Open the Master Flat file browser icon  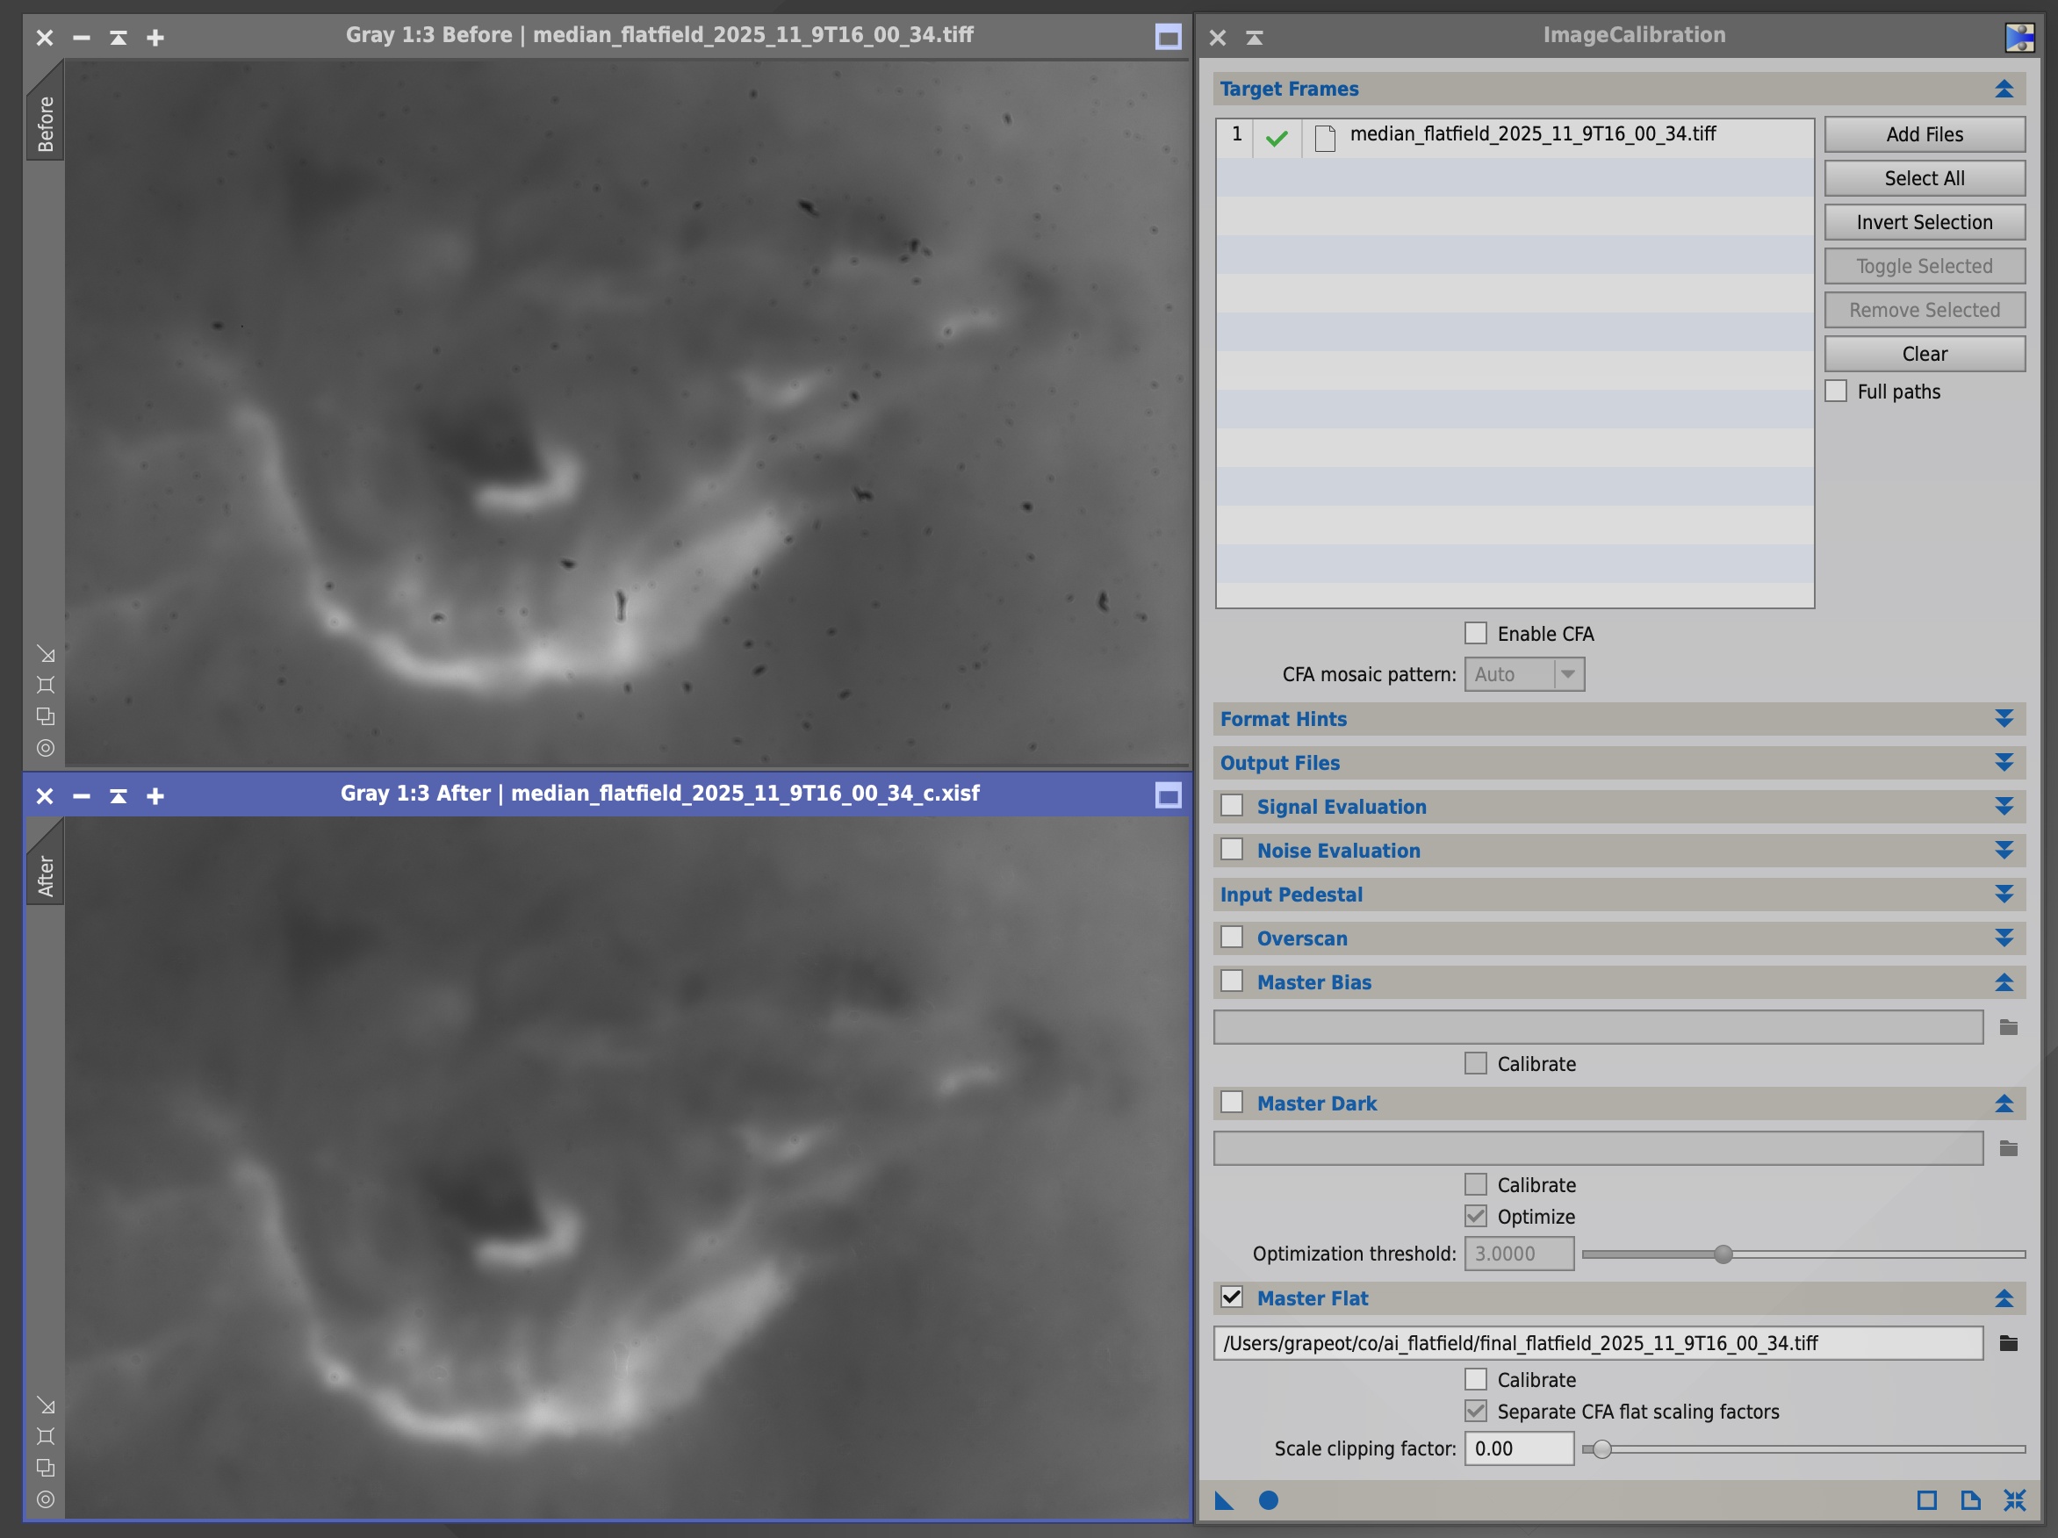pos(2010,1342)
